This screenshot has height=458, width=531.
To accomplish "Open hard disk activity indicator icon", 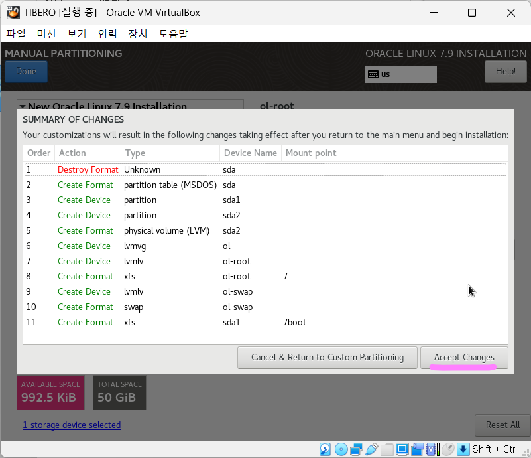I will click(x=325, y=449).
